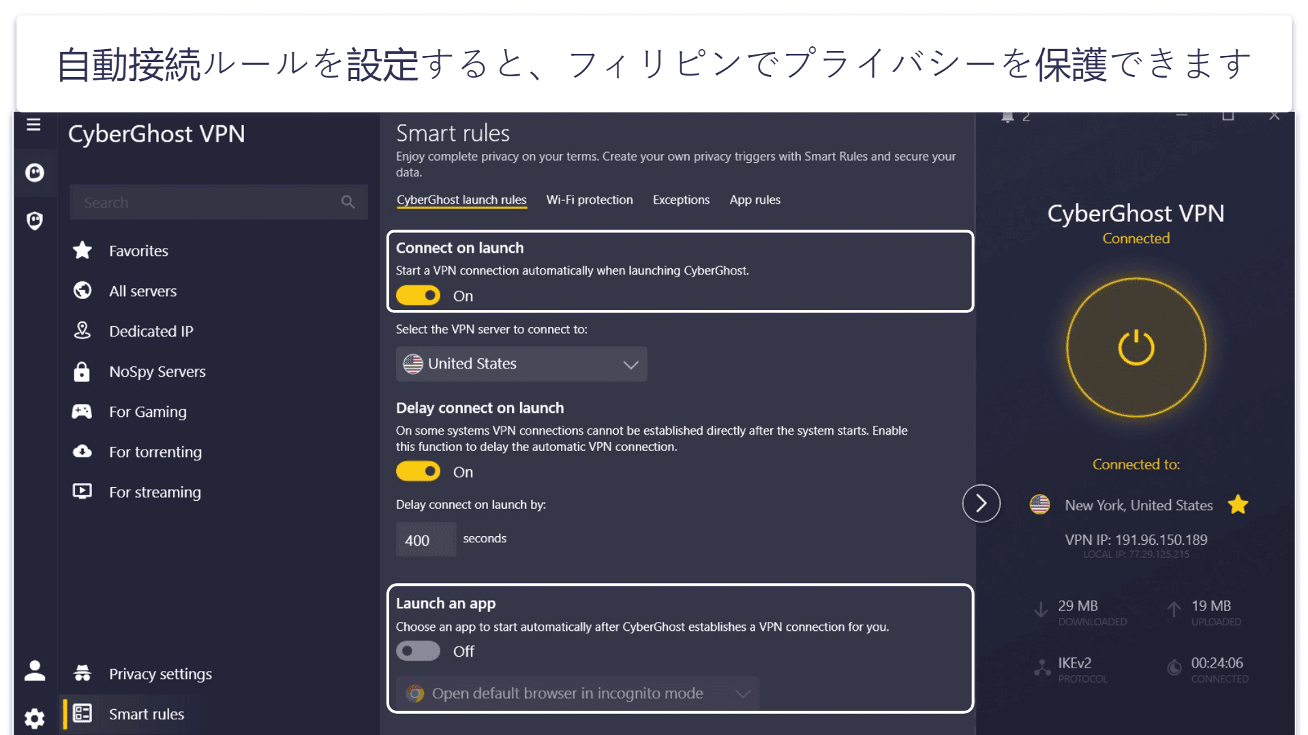Click the For torrenting cloud icon
Image resolution: width=1308 pixels, height=735 pixels.
pos(82,452)
